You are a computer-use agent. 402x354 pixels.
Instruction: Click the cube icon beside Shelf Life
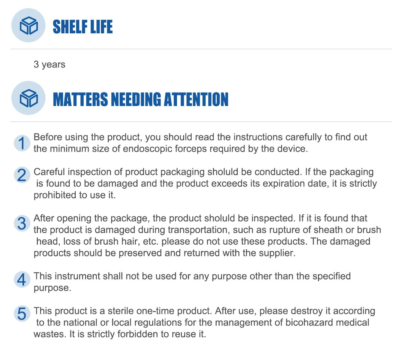(29, 25)
